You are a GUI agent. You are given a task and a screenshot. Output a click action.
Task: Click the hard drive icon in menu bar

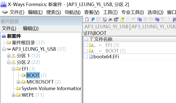(5, 12)
